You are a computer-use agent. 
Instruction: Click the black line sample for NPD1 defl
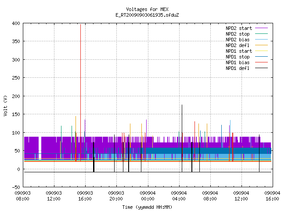click(x=261, y=68)
